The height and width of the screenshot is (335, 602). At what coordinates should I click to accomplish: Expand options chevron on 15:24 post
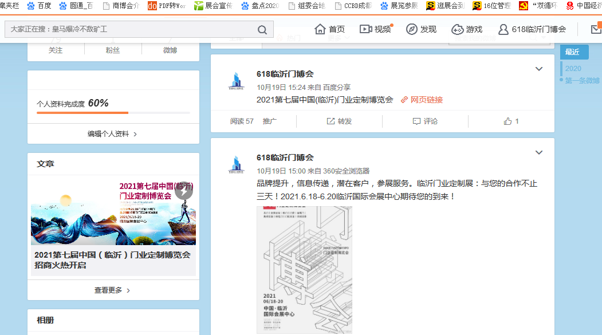[538, 69]
